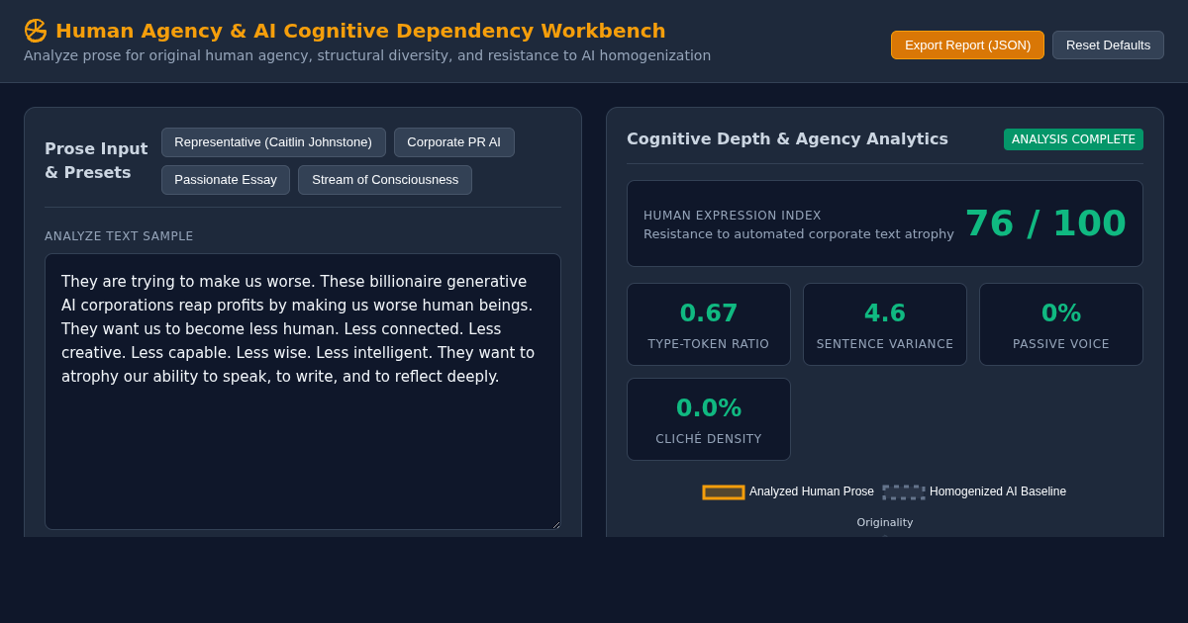This screenshot has width=1188, height=623.
Task: Click the PASSIVE VOICE label
Action: (1061, 344)
